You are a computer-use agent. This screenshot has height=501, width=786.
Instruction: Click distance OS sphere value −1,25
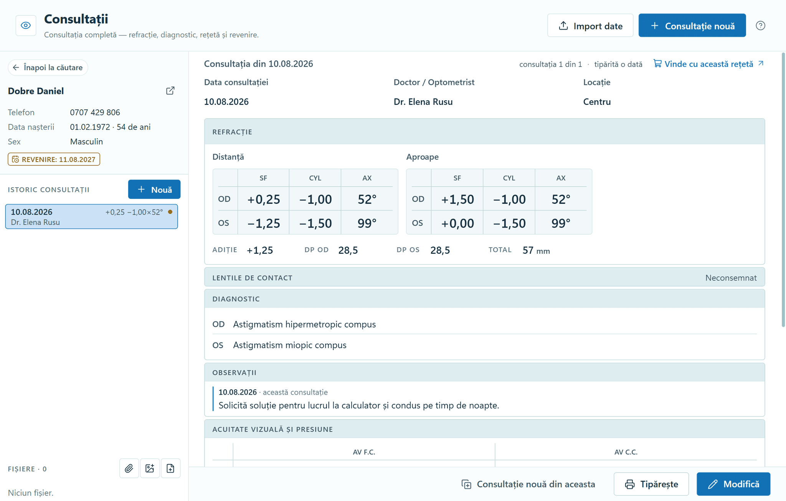coord(263,223)
